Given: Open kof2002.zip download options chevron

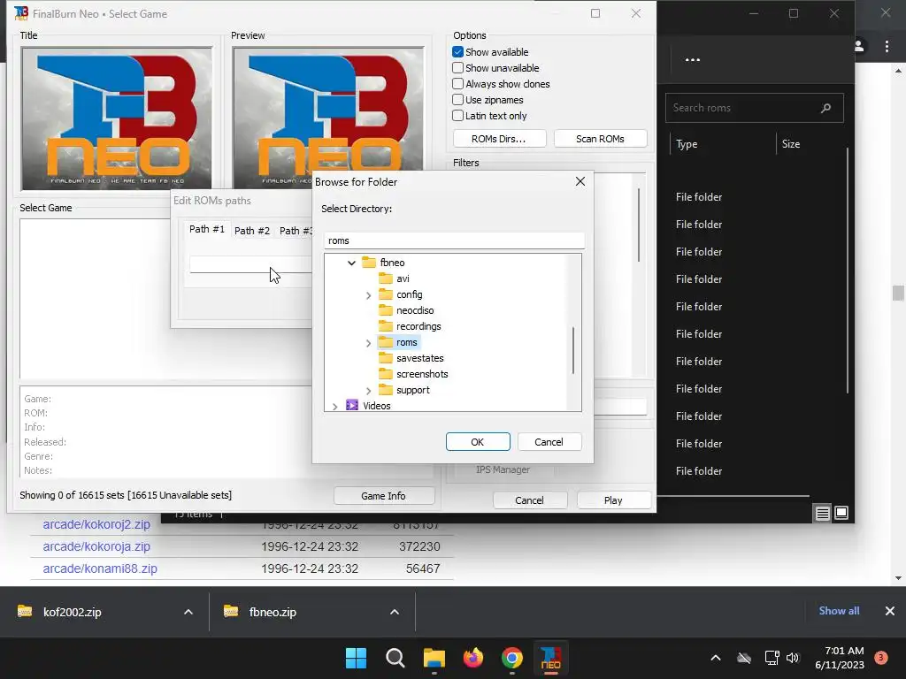Looking at the screenshot, I should pos(188,612).
